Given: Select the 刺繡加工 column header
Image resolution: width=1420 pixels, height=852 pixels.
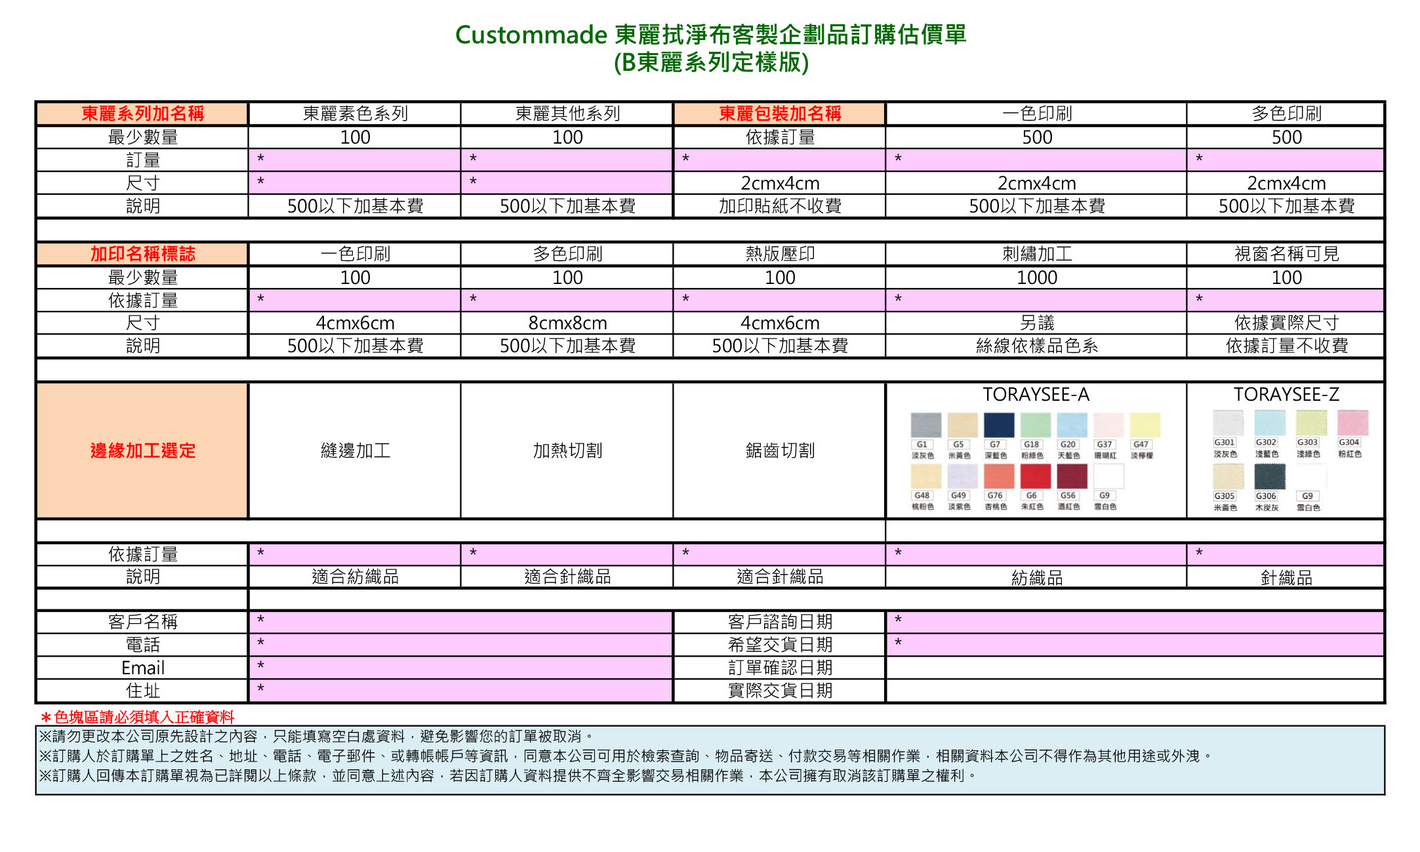Looking at the screenshot, I should coord(1037,254).
